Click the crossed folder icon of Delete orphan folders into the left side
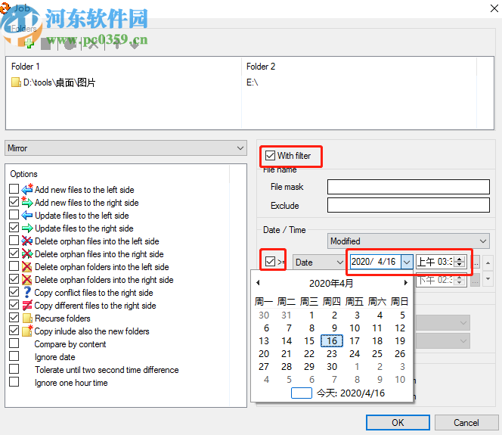Viewport: 502px width, 435px height. click(x=27, y=266)
